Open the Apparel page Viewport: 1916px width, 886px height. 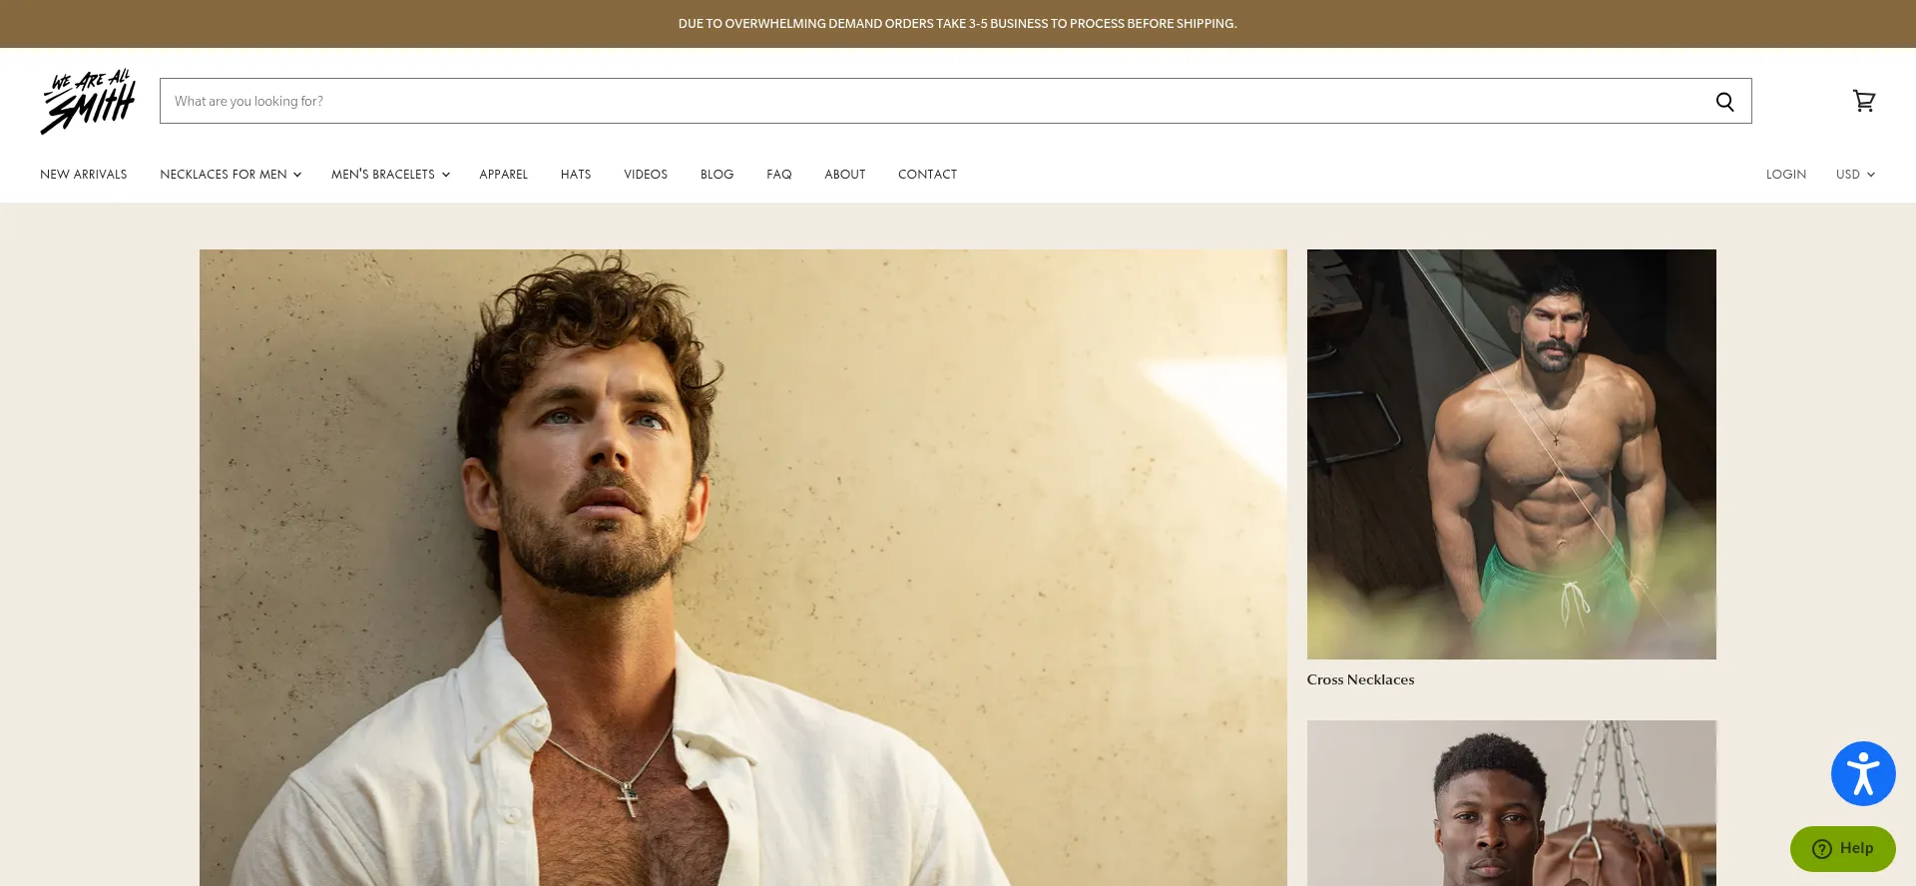pos(504,175)
